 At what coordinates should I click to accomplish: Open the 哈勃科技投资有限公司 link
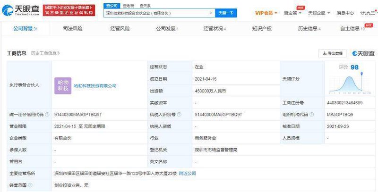pyautogui.click(x=95, y=86)
